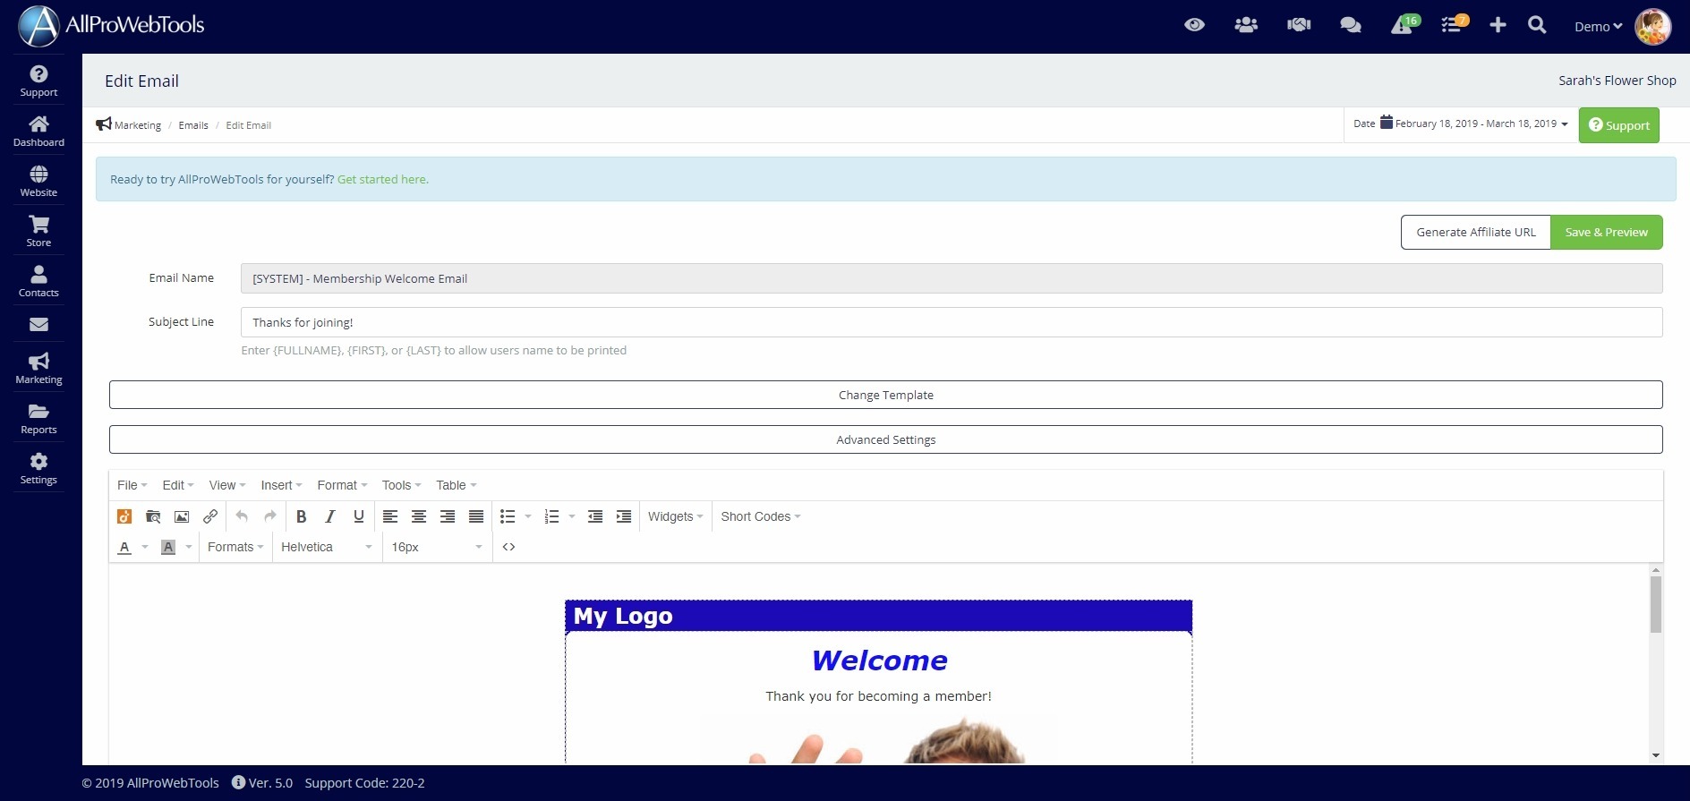
Task: Go to Support in the sidebar
Action: point(38,81)
